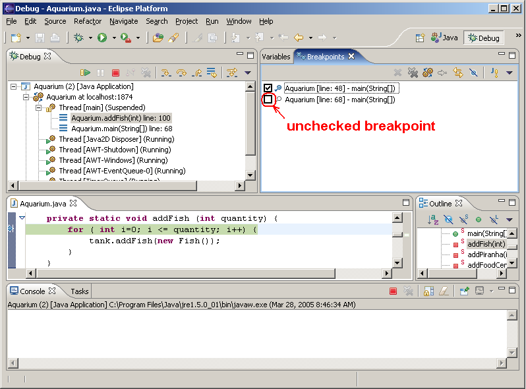526x389 pixels.
Task: Click the Resume icon in Debug view
Action: [x=85, y=73]
